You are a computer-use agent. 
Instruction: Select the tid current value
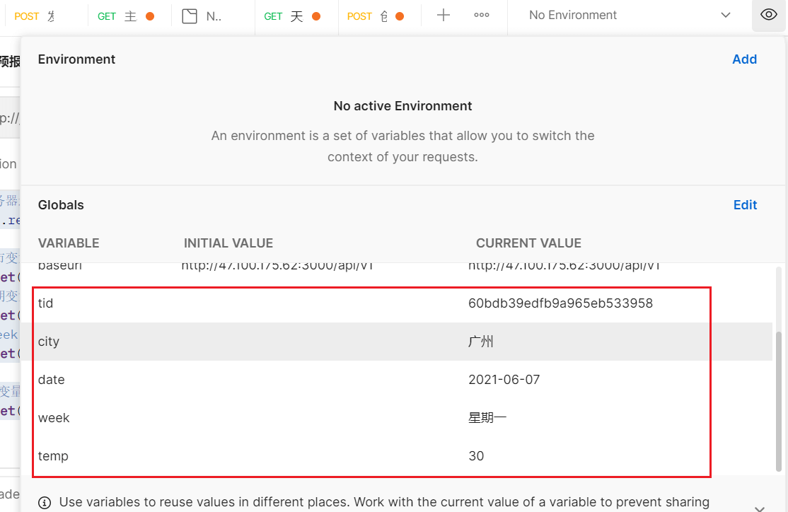(x=560, y=303)
